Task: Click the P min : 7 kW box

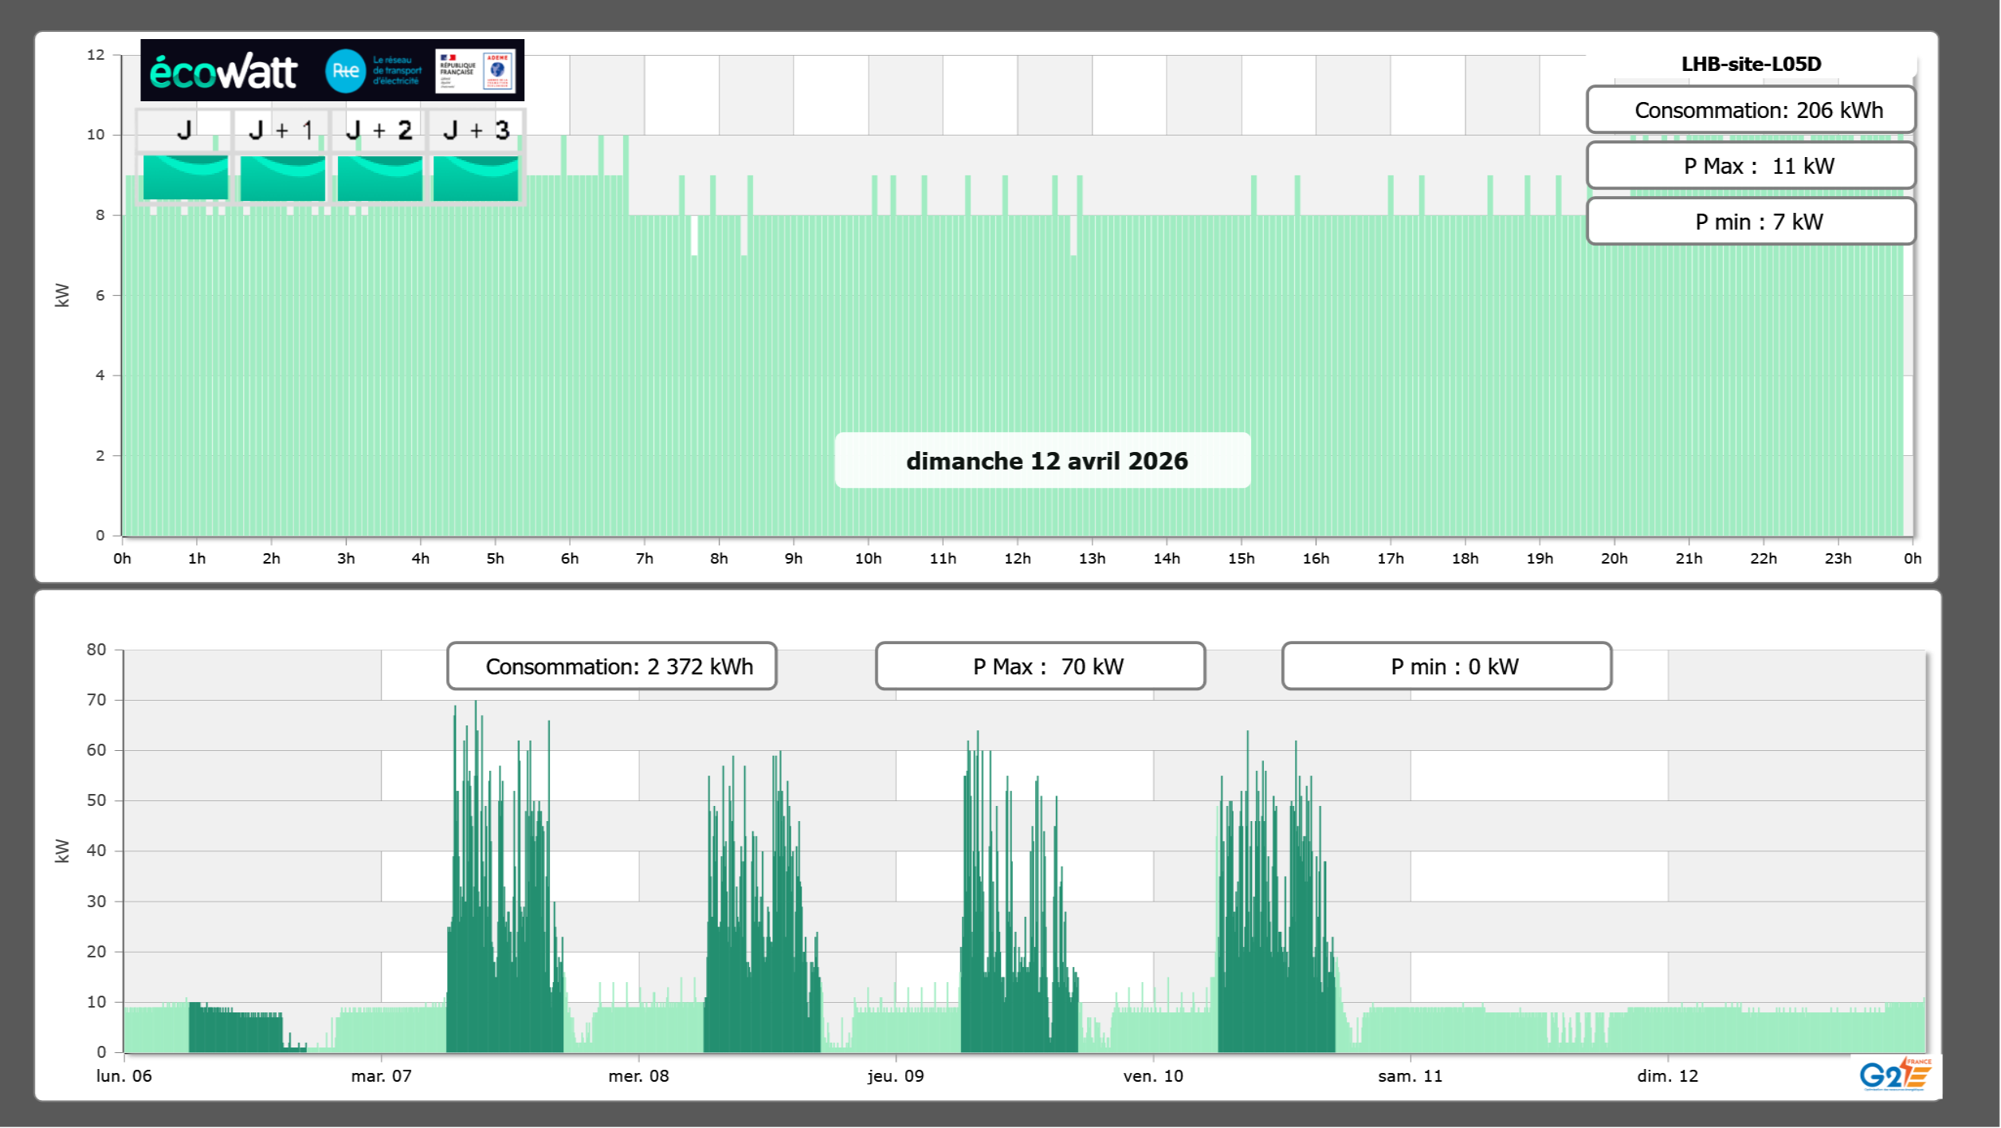Action: 1750,222
